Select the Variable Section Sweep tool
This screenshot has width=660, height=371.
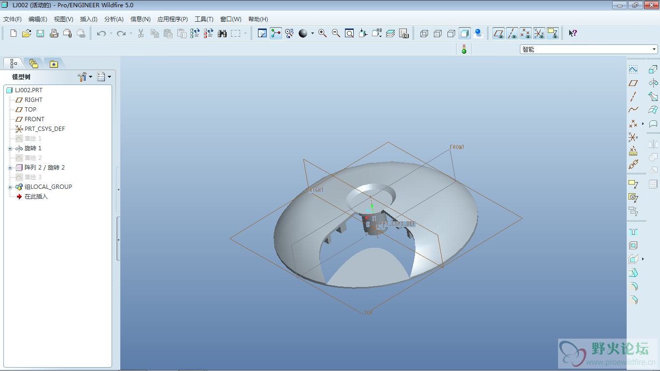point(653,96)
